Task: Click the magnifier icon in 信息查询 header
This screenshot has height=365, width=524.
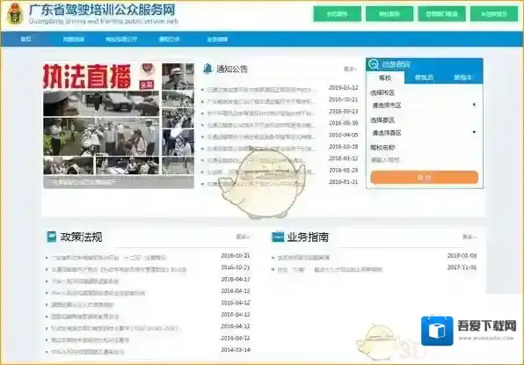Action: 374,64
